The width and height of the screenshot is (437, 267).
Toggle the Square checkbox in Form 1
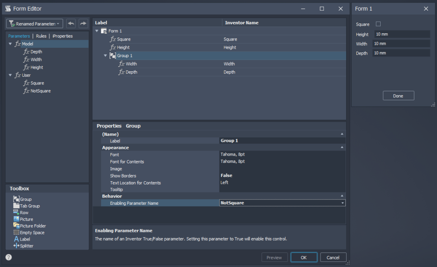[x=378, y=24]
